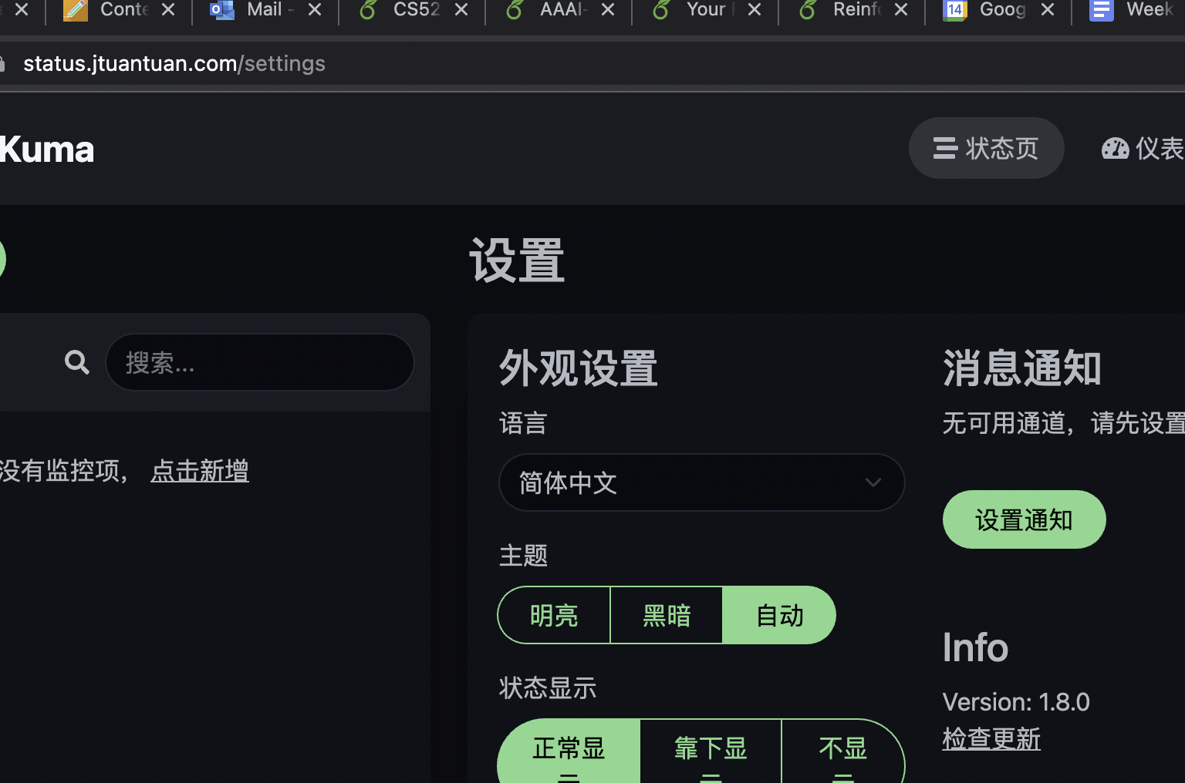1185x783 pixels.
Task: Click the 检查更新 check update link
Action: 991,739
